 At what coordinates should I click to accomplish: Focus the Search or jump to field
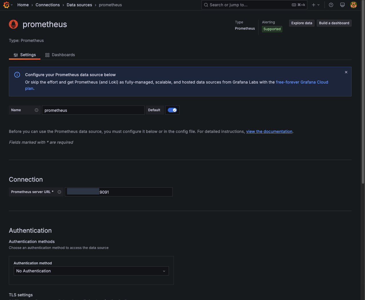[x=254, y=5]
